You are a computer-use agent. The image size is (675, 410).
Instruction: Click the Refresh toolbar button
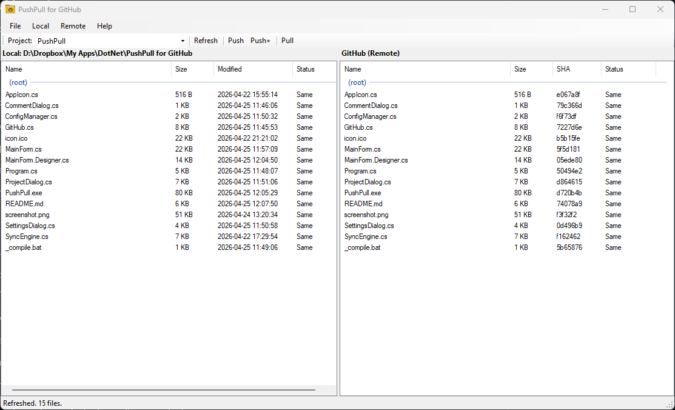[206, 41]
